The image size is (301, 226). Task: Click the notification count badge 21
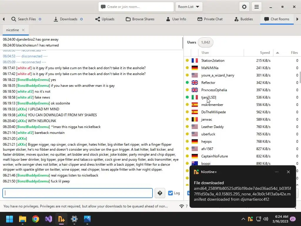pos(293,219)
